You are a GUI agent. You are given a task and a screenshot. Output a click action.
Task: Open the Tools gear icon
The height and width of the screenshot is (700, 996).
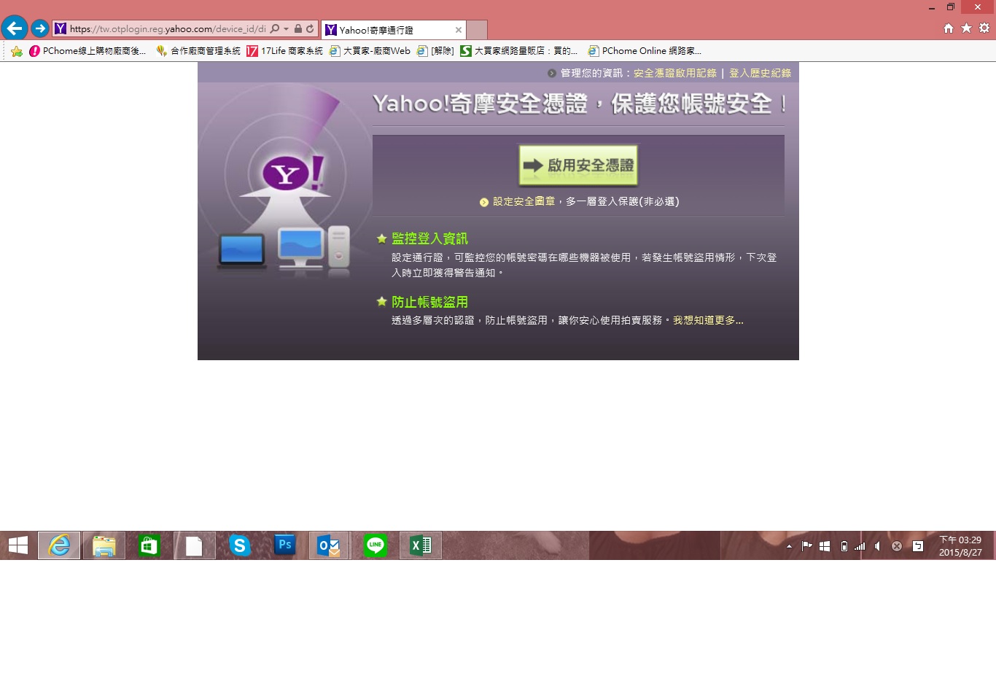[984, 28]
